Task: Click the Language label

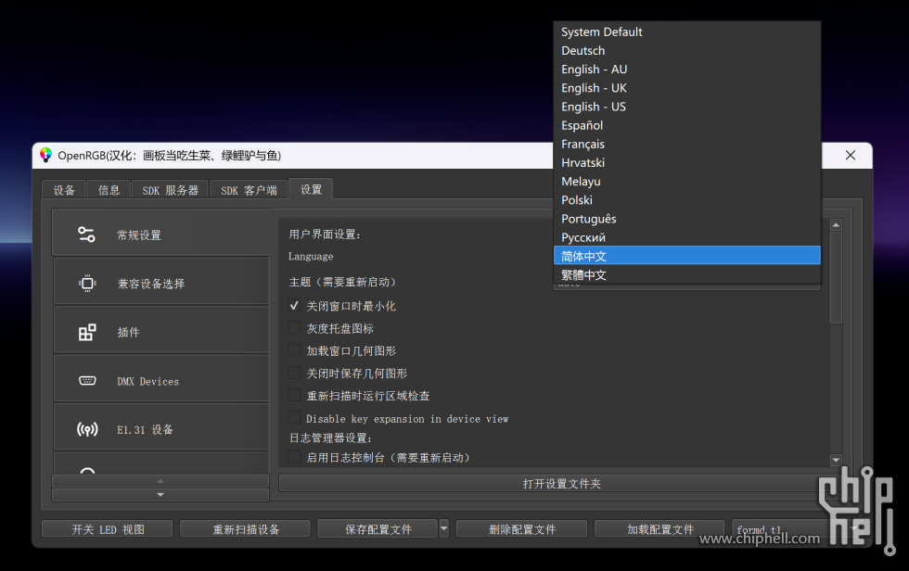Action: [x=311, y=256]
